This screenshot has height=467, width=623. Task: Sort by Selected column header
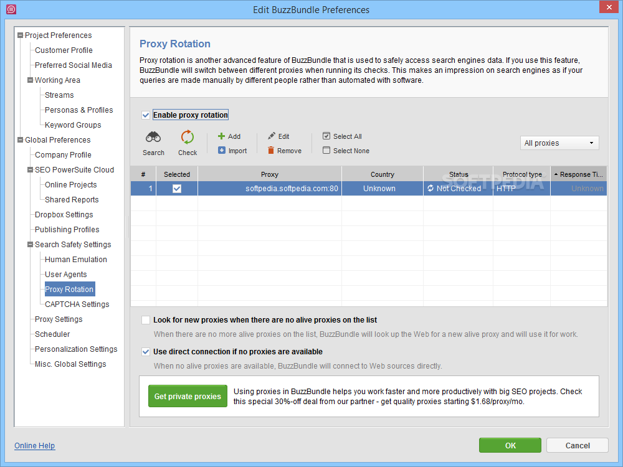coord(177,174)
